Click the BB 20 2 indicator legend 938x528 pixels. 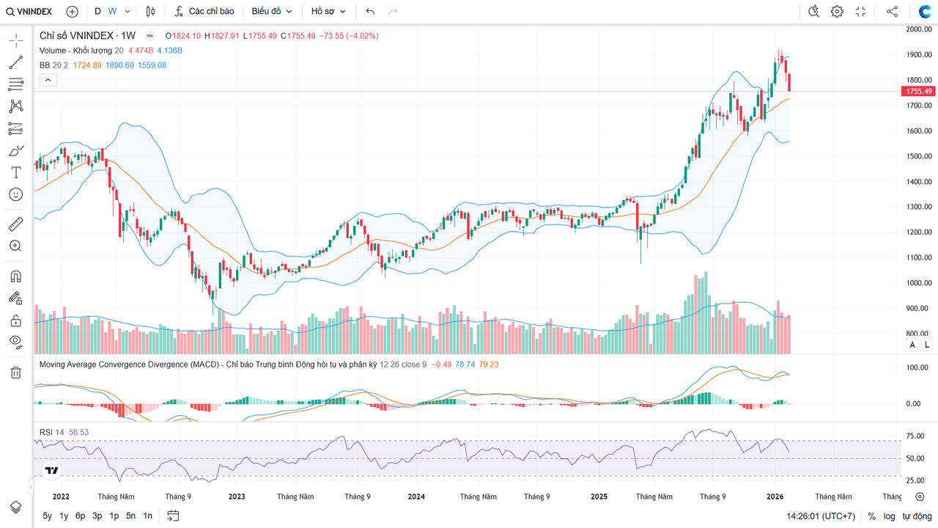[x=53, y=65]
